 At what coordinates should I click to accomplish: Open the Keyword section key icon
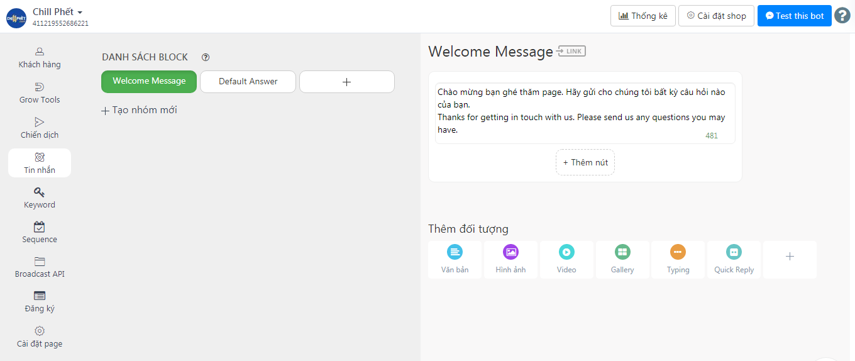(x=40, y=192)
